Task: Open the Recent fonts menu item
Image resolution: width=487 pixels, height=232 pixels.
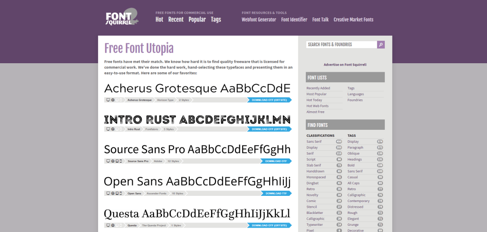Action: click(176, 19)
